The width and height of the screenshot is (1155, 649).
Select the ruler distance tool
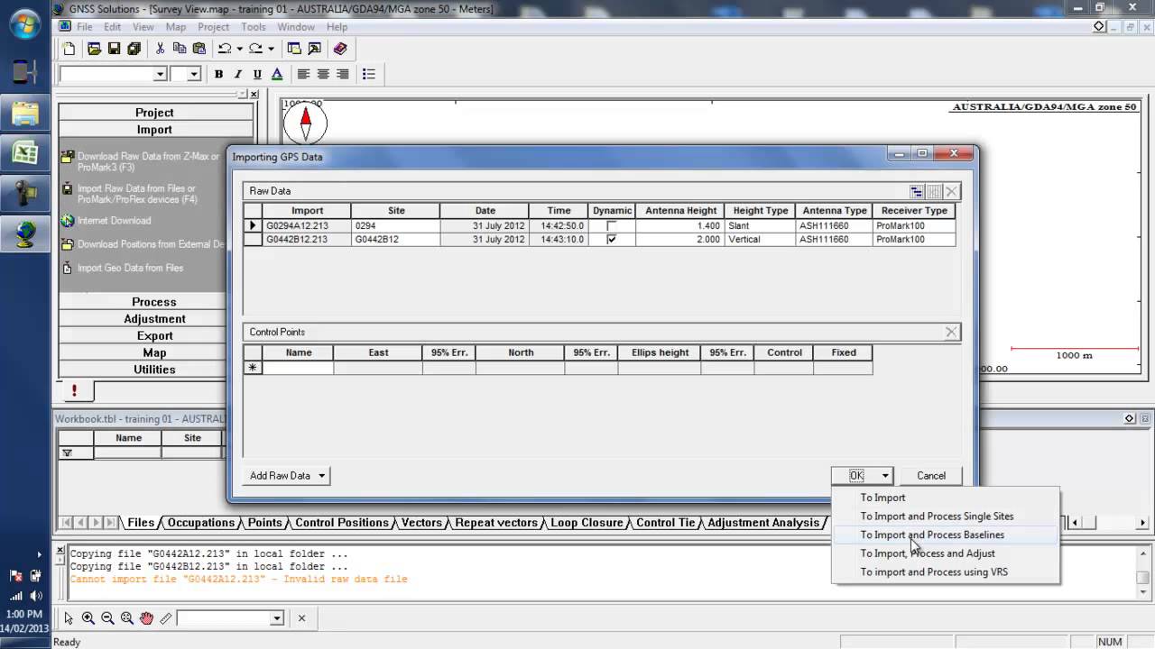click(x=166, y=618)
